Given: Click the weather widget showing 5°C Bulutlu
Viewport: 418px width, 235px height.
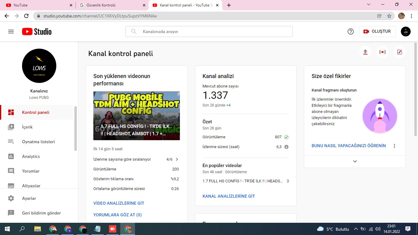Looking at the screenshot, I should [333, 229].
